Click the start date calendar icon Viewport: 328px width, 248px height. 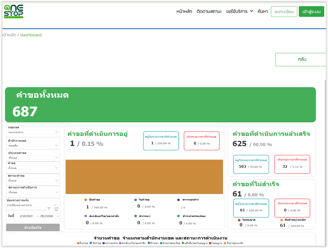pos(37,216)
